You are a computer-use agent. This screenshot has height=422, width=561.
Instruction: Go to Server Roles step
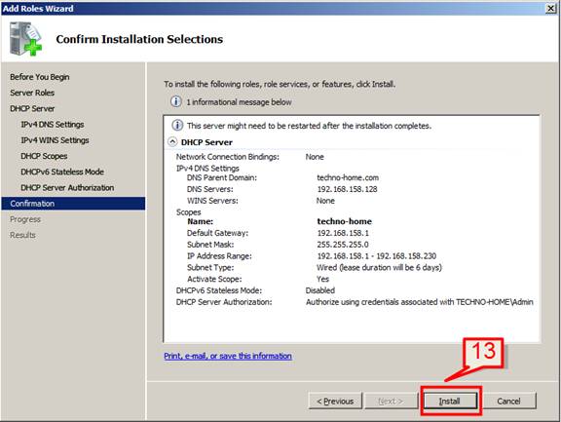pyautogui.click(x=32, y=93)
